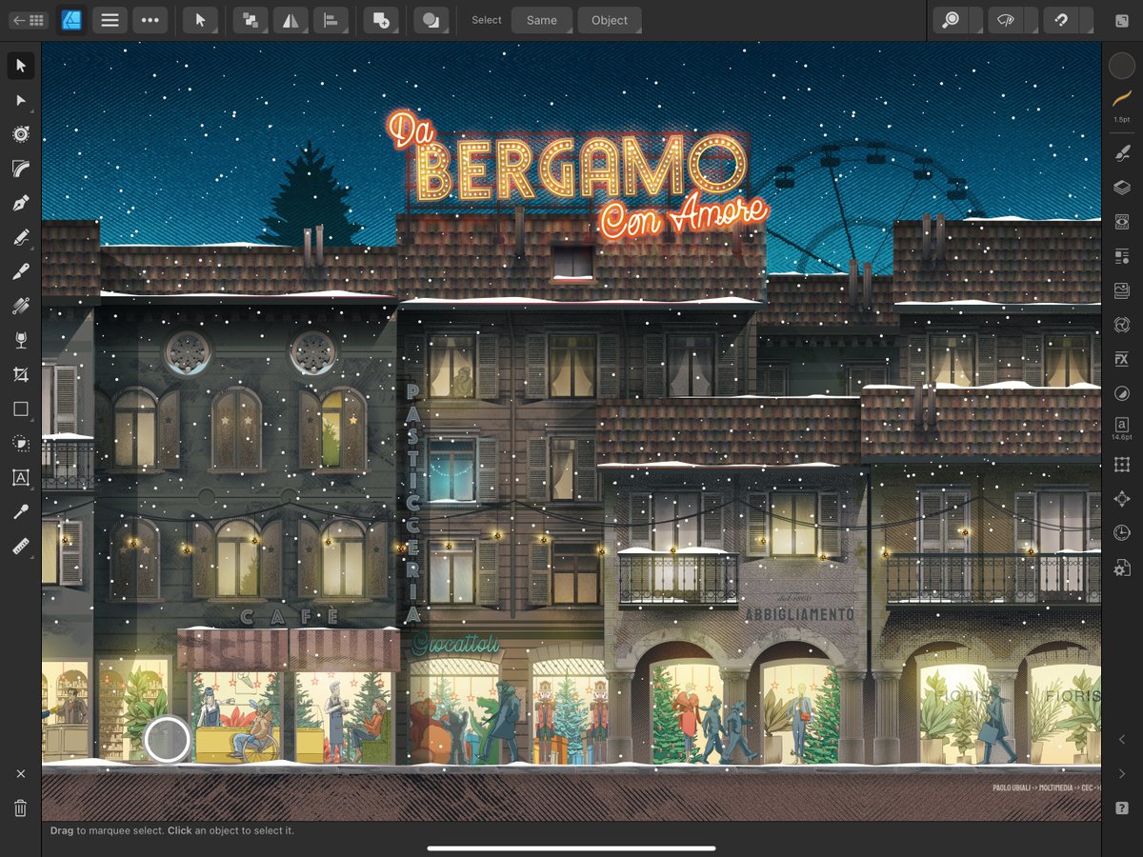Click the redo right chevron
The image size is (1143, 857).
[x=1122, y=773]
